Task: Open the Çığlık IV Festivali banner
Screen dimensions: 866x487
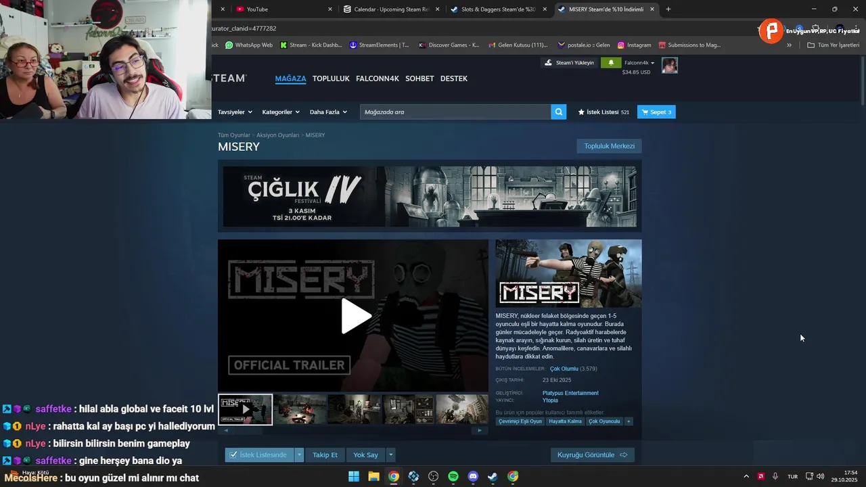Action: point(430,196)
